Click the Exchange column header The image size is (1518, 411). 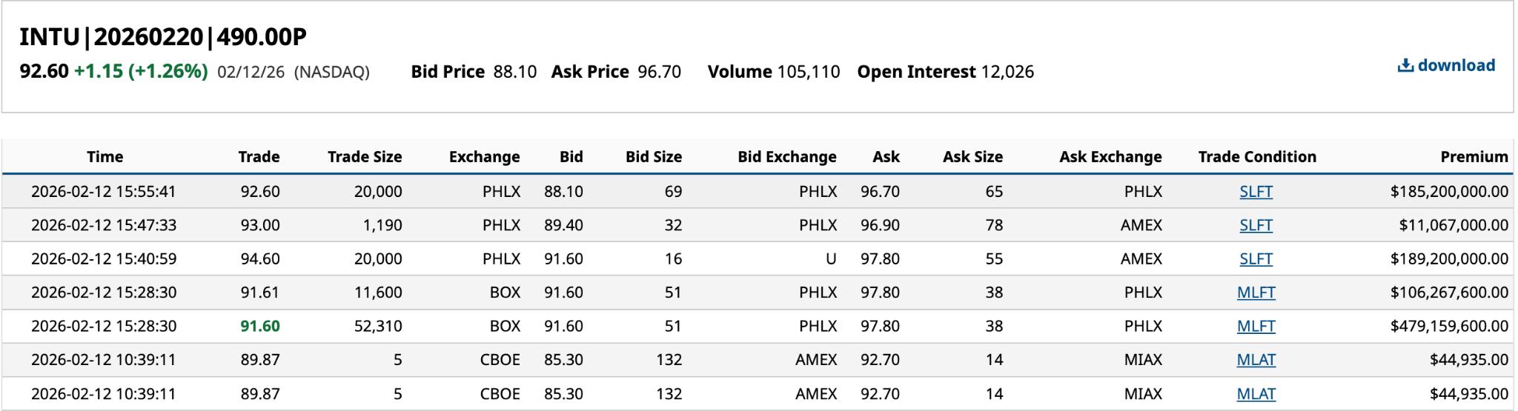coord(484,157)
